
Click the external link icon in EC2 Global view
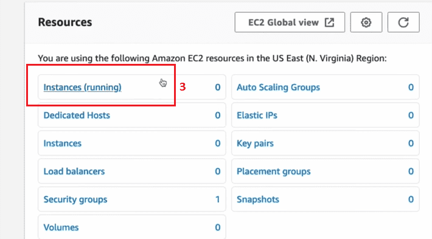click(329, 23)
